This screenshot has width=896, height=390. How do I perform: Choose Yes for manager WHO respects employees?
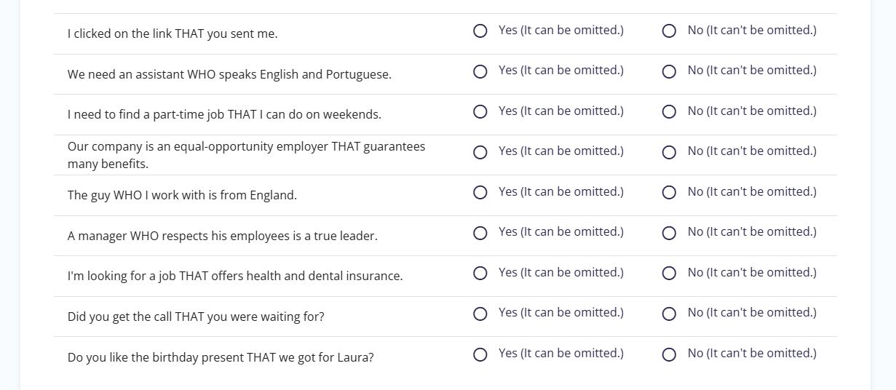tap(480, 234)
